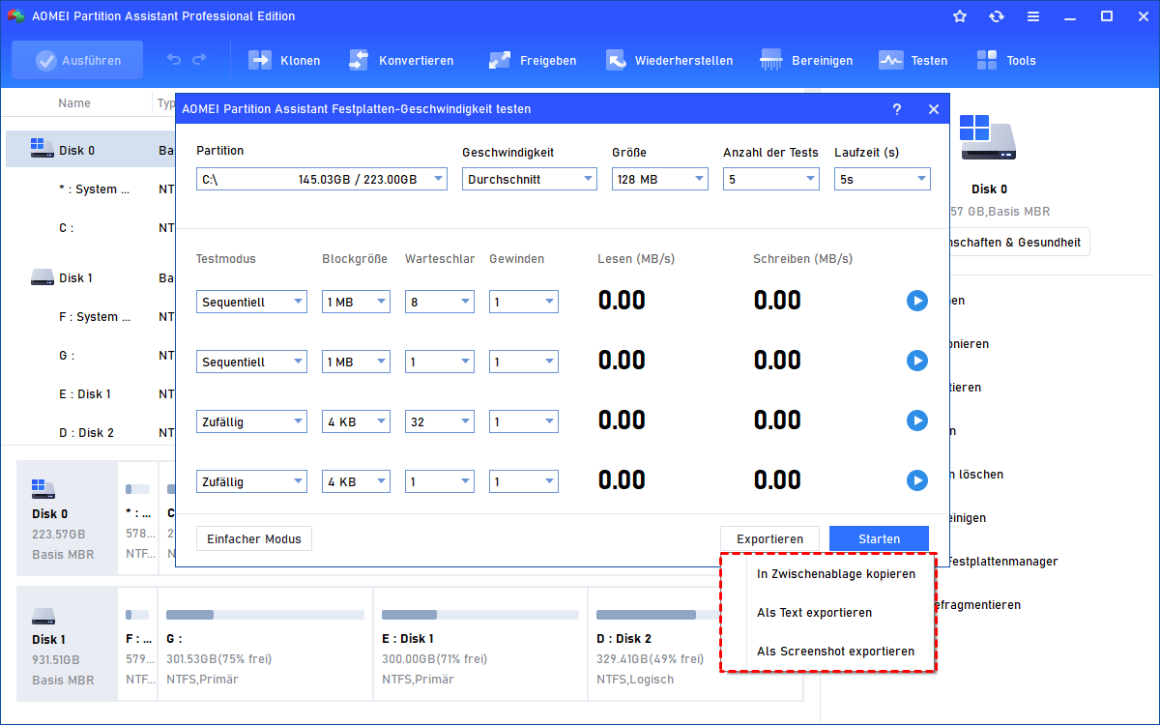Run the first Sequentiell test play button
Image resolution: width=1160 pixels, height=725 pixels.
pos(917,301)
